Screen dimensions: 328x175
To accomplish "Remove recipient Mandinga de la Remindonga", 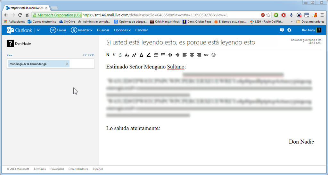I will 67,64.
